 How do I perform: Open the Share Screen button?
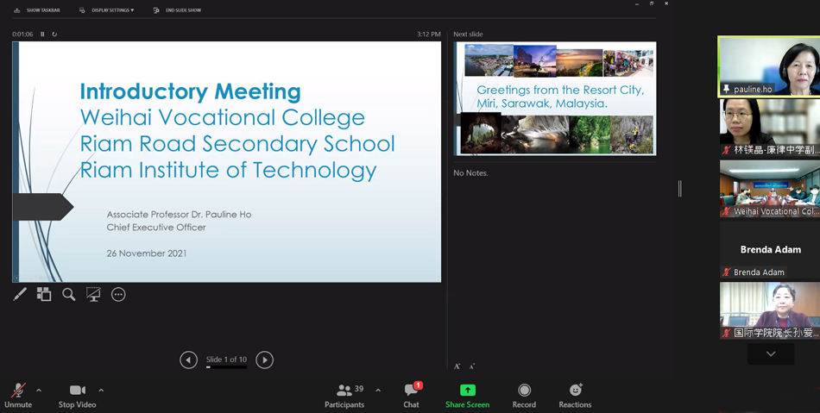pos(467,396)
